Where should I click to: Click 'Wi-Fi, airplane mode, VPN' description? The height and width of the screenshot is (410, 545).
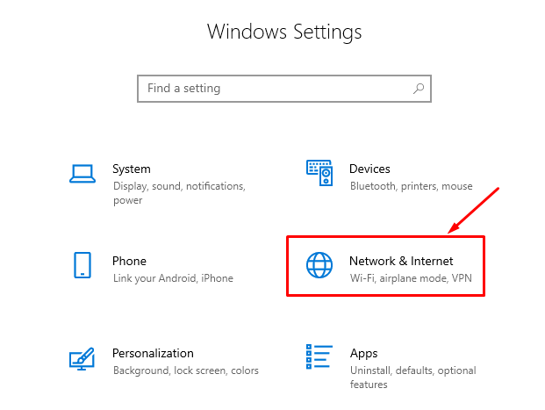411,278
